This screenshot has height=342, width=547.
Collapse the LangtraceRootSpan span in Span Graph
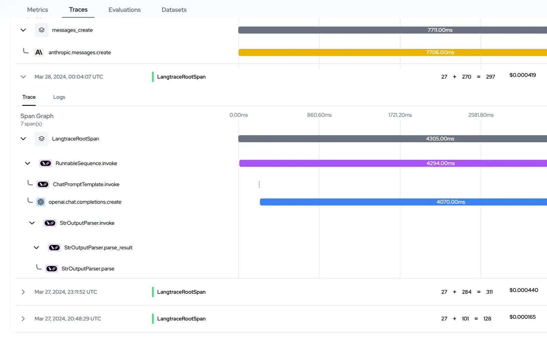point(23,139)
